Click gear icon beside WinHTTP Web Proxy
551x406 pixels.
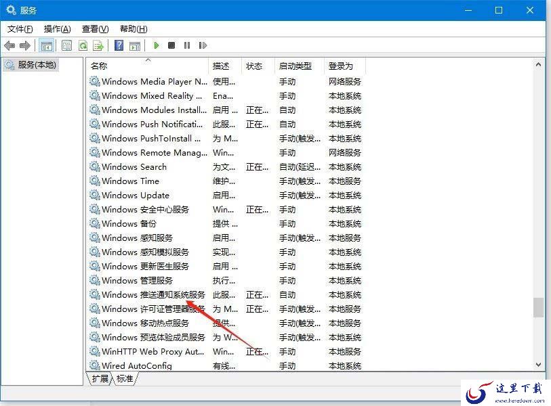tap(94, 351)
